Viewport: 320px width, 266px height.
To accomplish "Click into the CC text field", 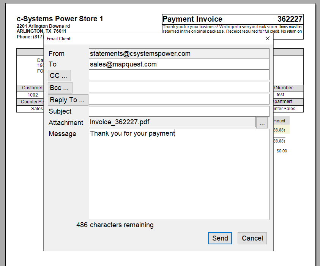I will pyautogui.click(x=179, y=75).
